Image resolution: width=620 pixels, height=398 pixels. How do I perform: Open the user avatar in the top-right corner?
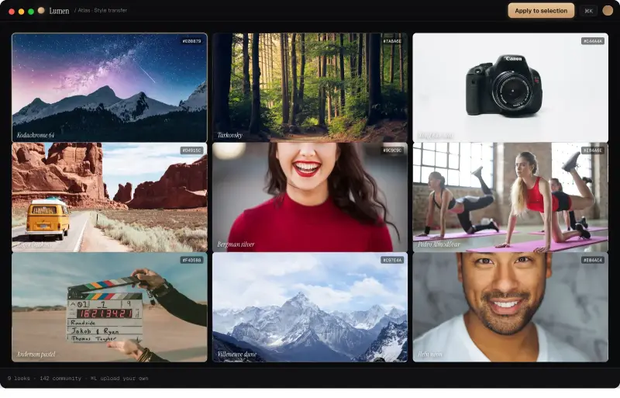(608, 10)
